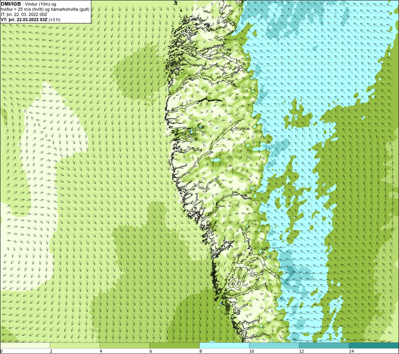399x354 pixels.
Task: Click the 12–14 teal color bar segment
Action: 324,345
